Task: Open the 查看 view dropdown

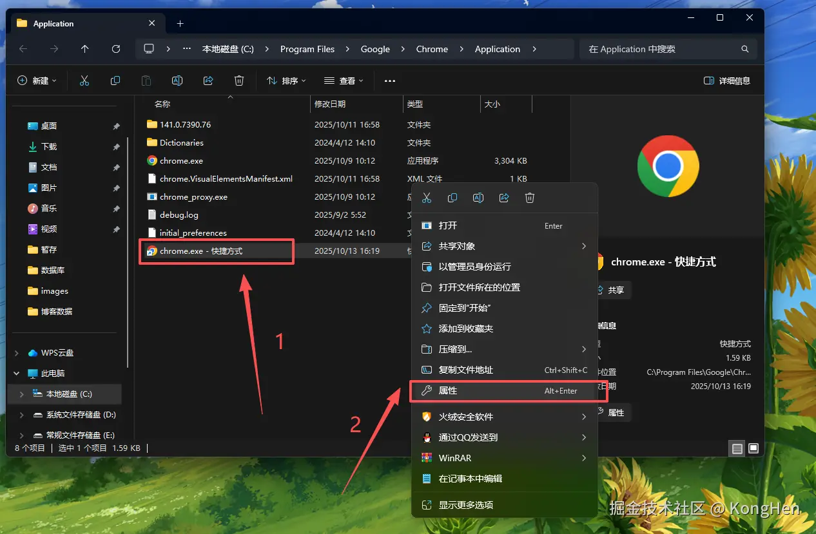Action: tap(343, 81)
